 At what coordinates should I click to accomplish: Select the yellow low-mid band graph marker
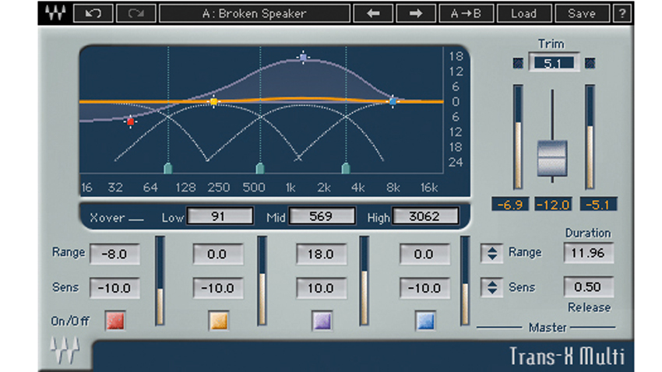coord(213,102)
